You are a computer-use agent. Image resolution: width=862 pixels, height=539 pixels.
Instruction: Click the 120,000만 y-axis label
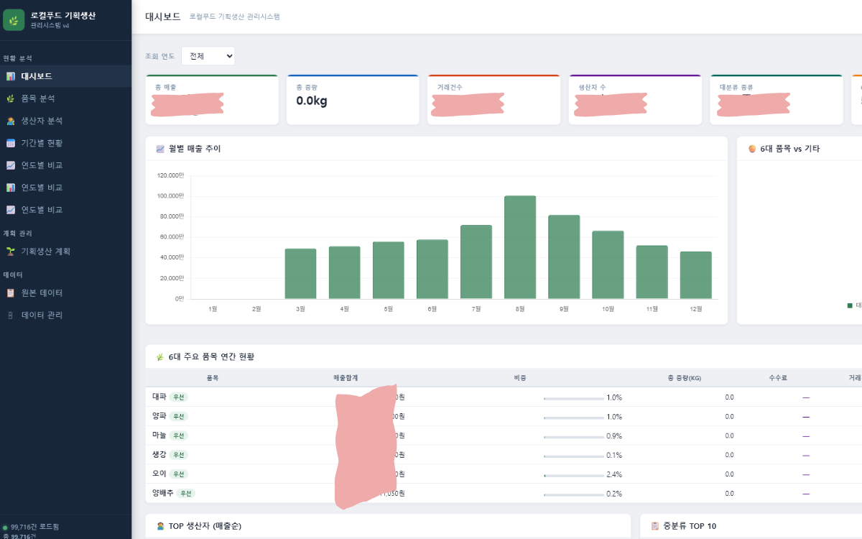click(x=171, y=175)
